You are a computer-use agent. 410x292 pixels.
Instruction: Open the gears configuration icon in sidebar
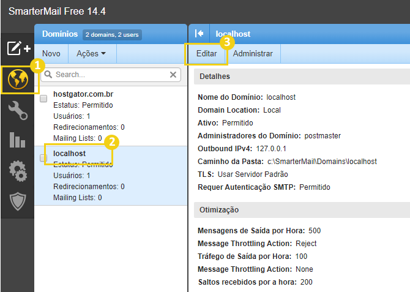point(18,171)
